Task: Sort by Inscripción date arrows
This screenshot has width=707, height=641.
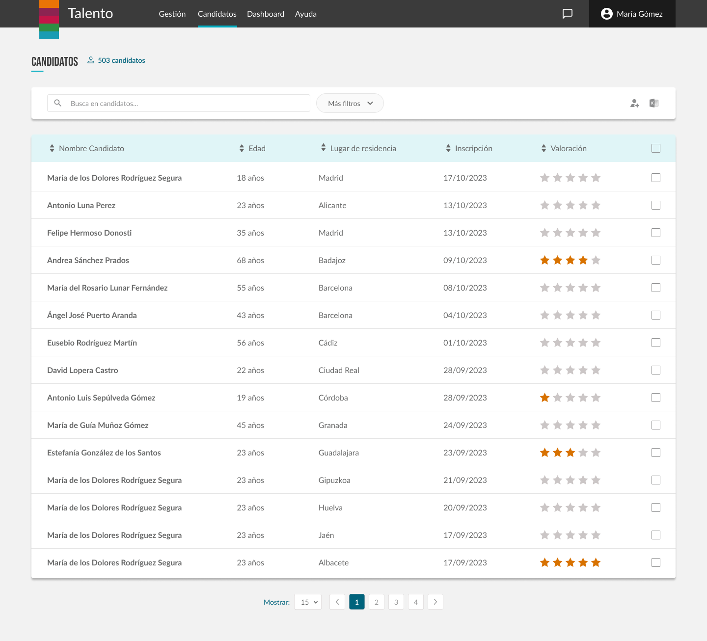Action: tap(448, 148)
